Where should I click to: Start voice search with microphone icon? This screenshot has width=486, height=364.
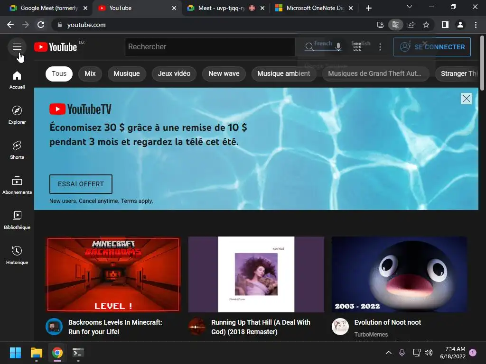click(338, 47)
